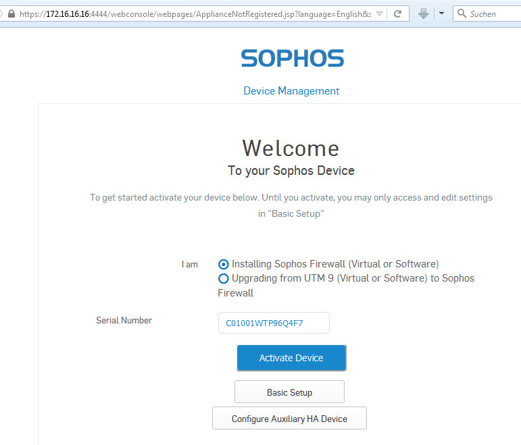The height and width of the screenshot is (445, 521).
Task: Click the Welcome heading text
Action: (291, 148)
